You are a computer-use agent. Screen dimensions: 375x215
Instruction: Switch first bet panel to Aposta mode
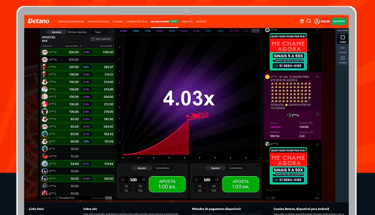click(x=142, y=168)
